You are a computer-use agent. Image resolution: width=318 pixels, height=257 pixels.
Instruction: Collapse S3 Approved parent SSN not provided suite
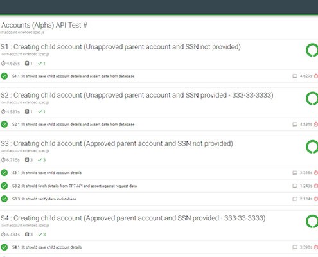point(117,143)
